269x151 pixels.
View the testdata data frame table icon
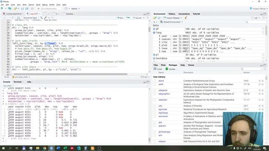(x=263, y=58)
